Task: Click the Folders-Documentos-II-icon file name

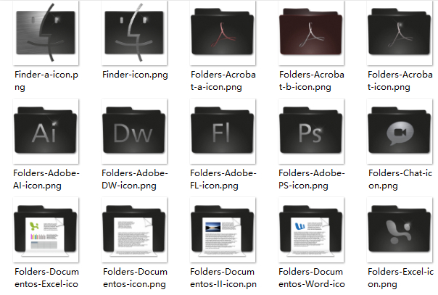Action: tap(223, 278)
